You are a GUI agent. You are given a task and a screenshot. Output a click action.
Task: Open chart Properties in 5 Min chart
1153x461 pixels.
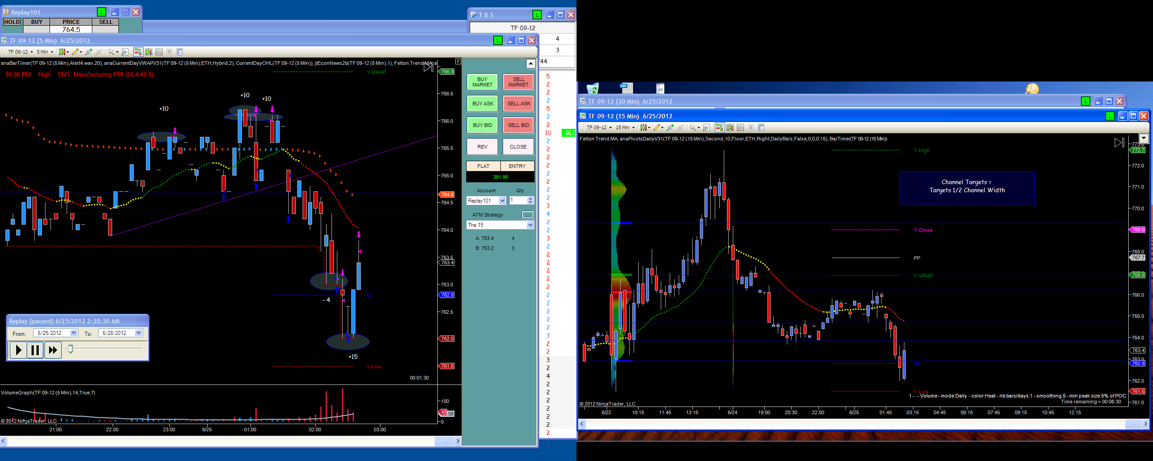(180, 52)
